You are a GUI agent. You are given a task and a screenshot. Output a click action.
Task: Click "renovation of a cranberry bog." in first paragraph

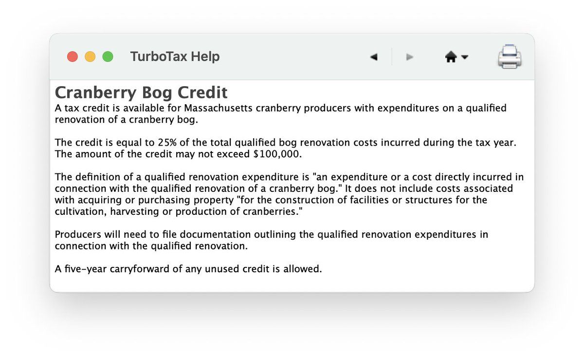pyautogui.click(x=127, y=120)
